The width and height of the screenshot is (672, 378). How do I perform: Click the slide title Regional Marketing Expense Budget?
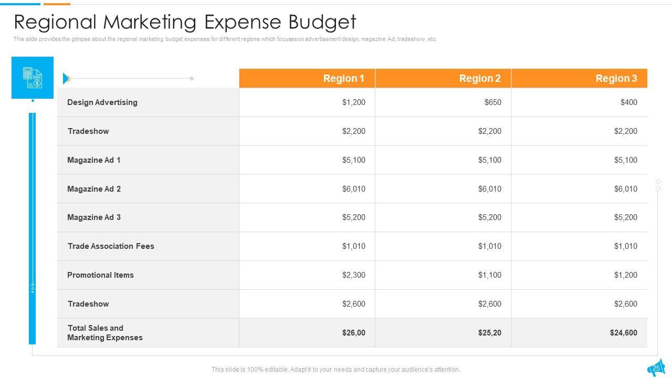coord(185,22)
